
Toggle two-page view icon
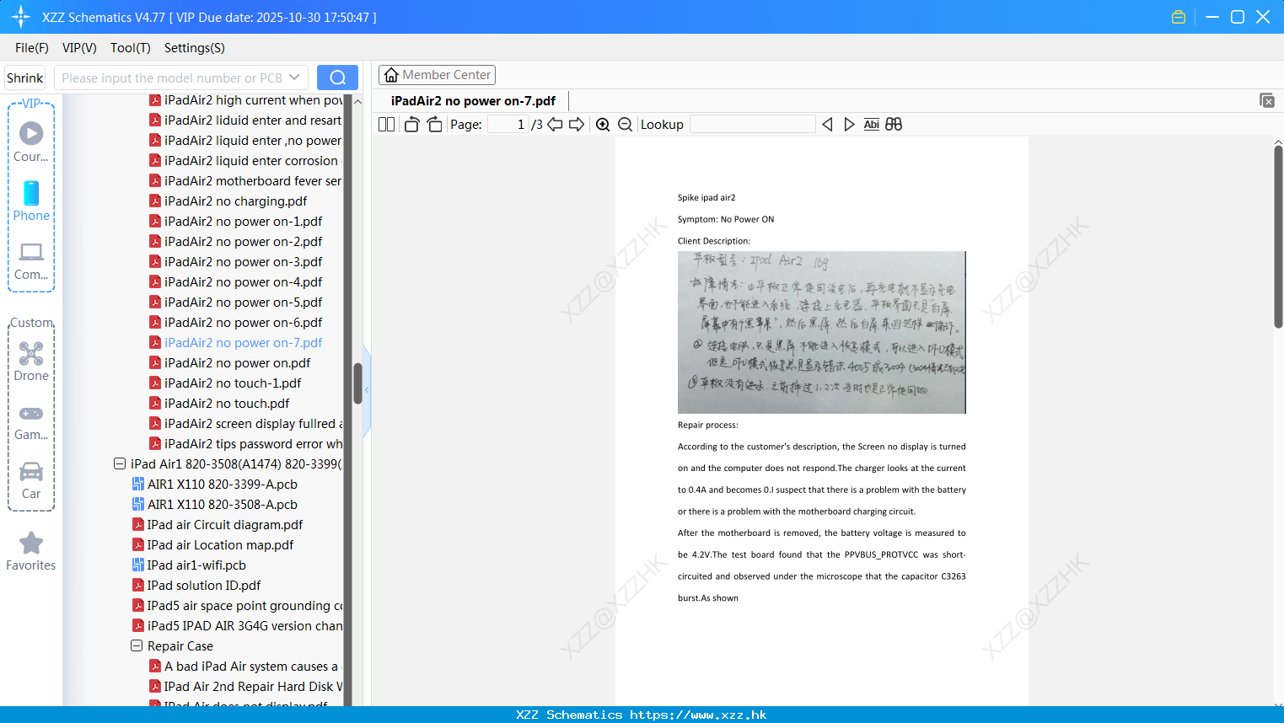(387, 125)
